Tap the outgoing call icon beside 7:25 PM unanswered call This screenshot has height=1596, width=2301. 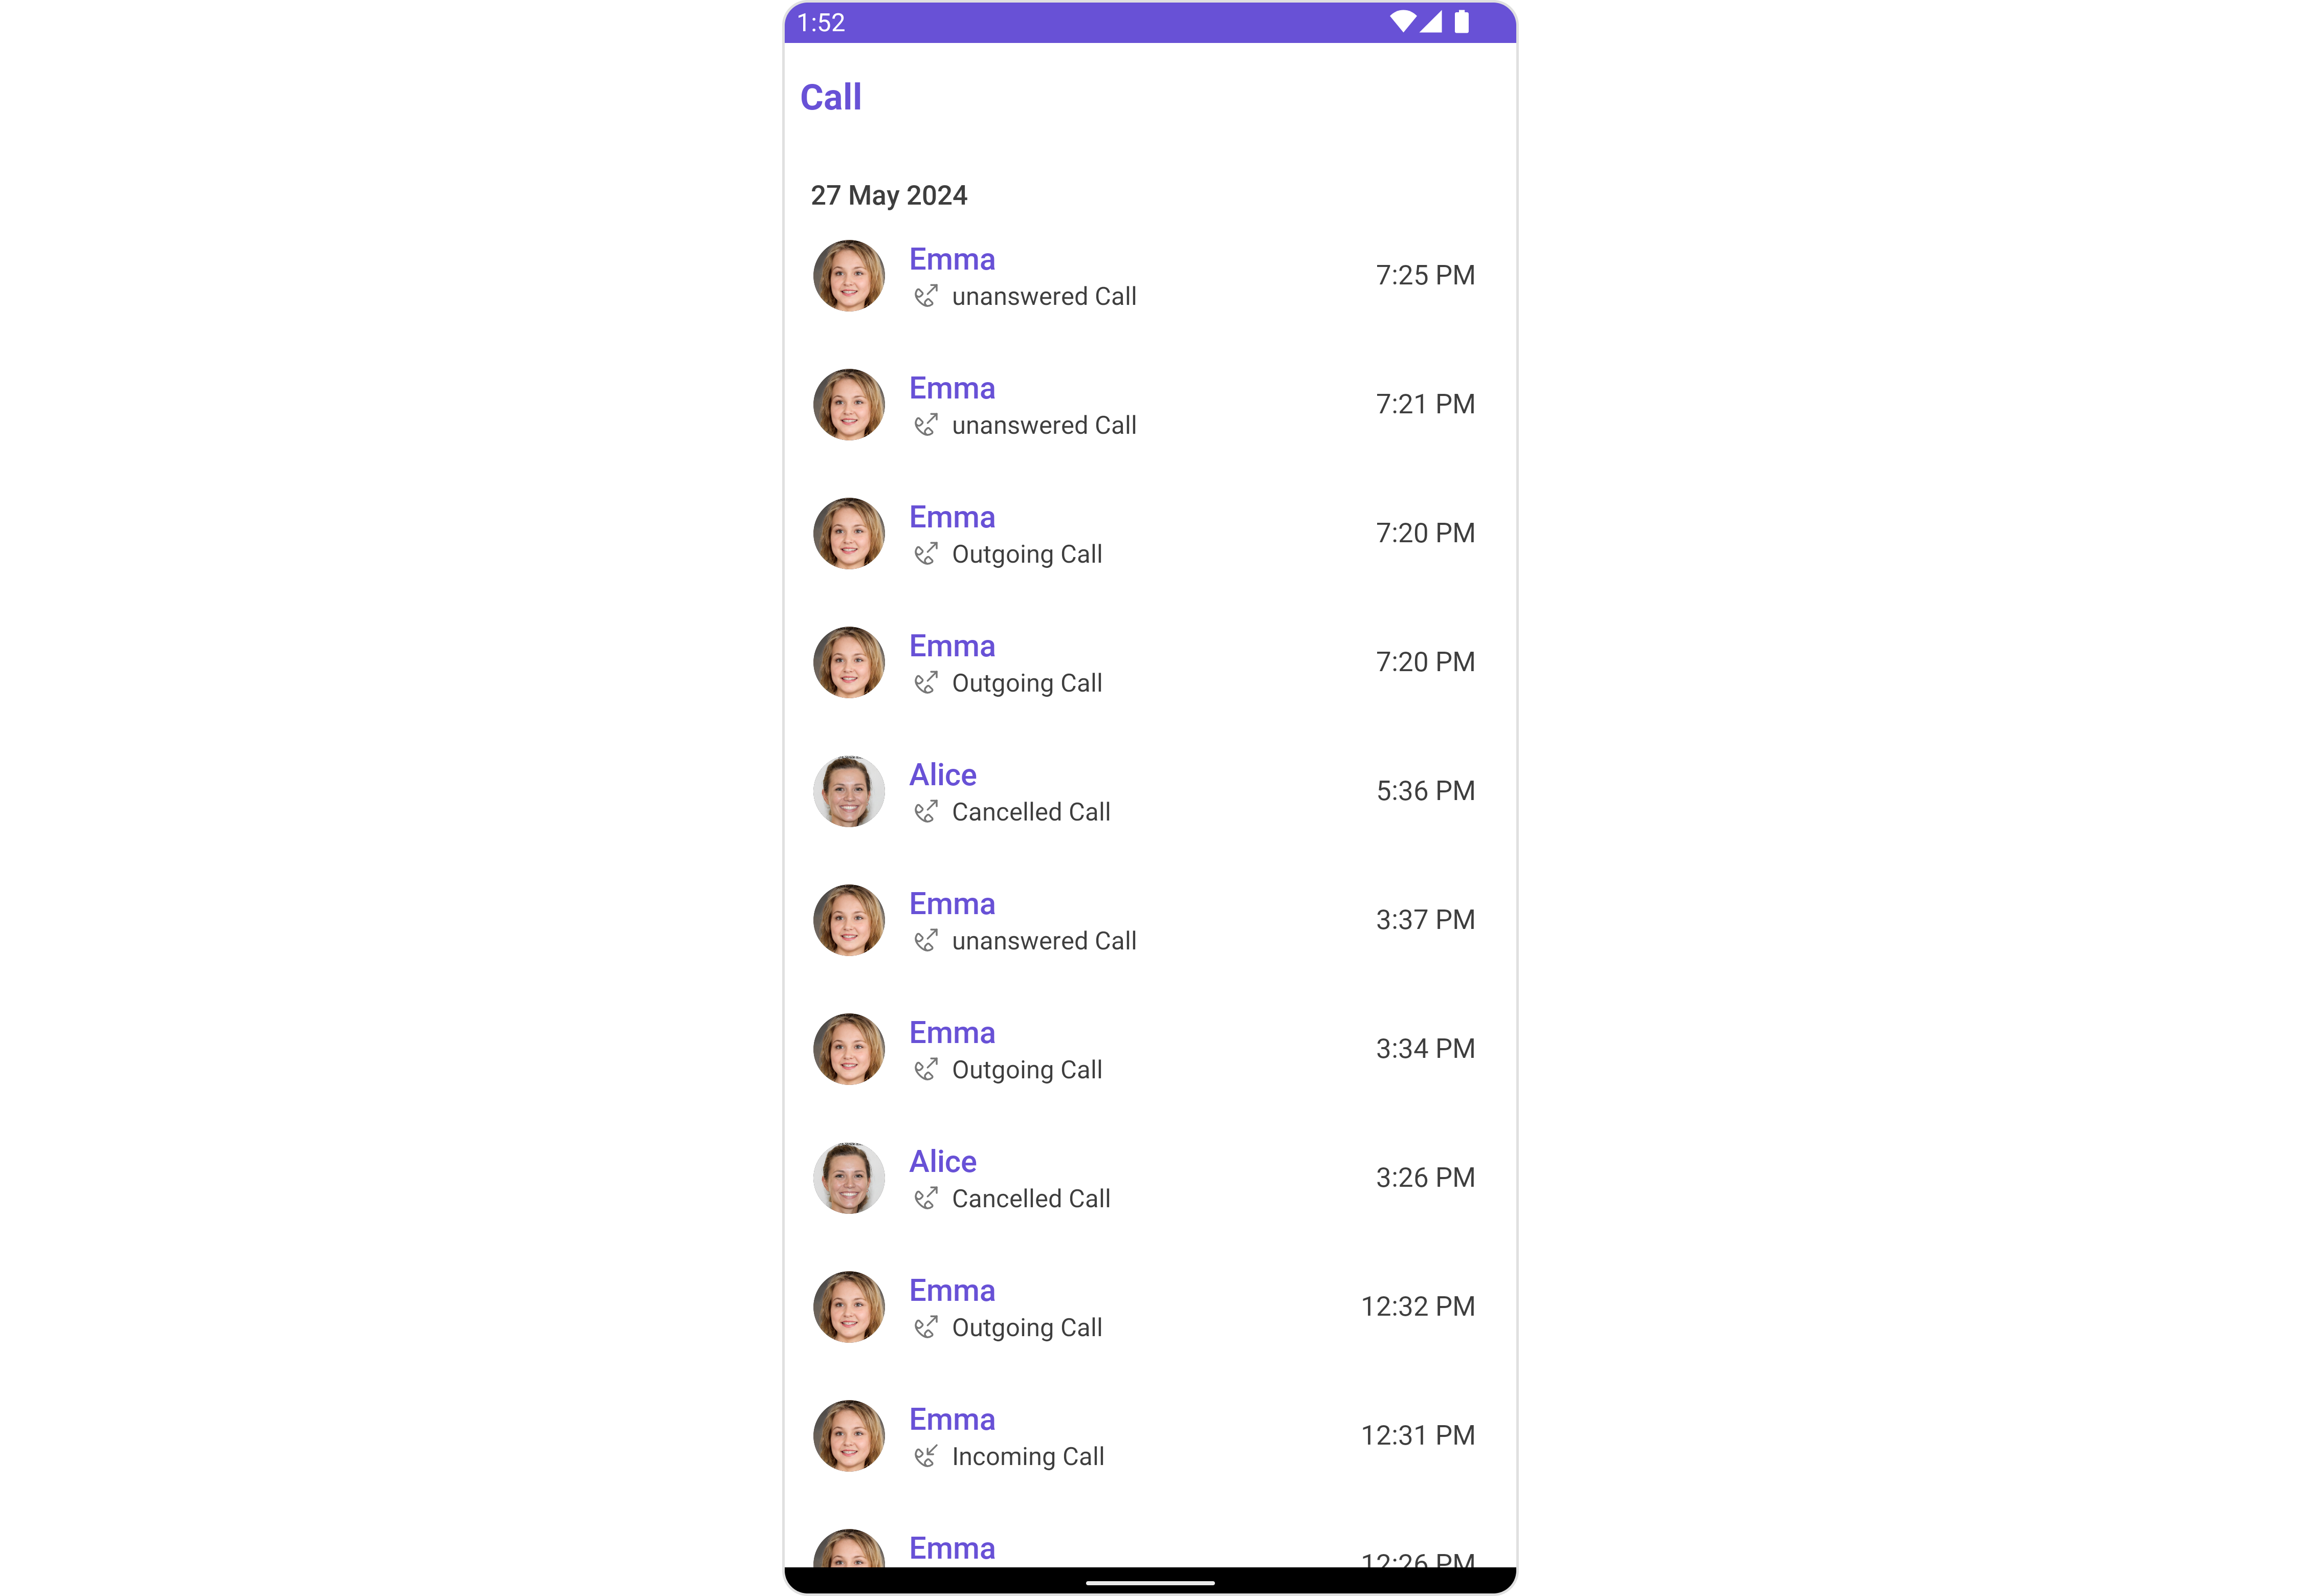[926, 296]
